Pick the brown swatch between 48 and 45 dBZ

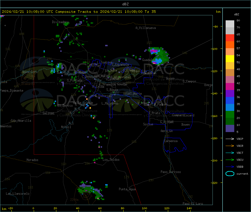tap(230, 73)
